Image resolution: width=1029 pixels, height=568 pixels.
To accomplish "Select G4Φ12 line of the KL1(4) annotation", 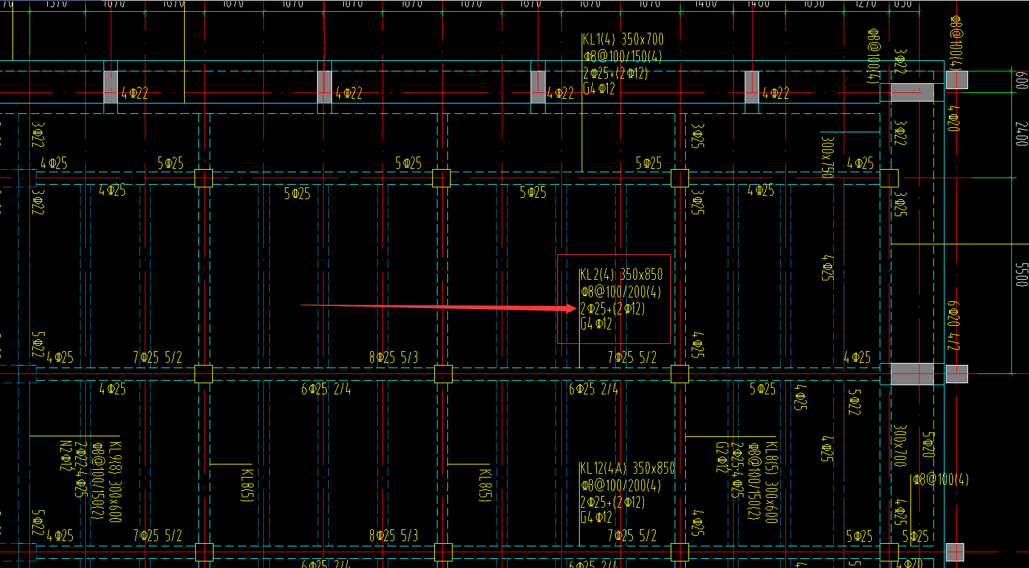I will pos(599,88).
